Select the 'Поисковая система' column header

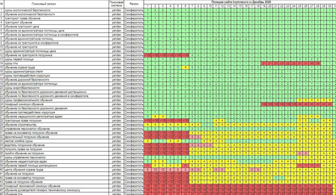(x=117, y=4)
